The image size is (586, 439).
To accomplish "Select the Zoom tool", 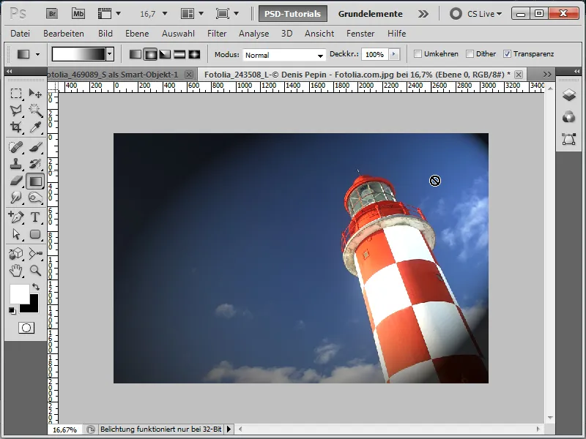I will click(x=35, y=271).
